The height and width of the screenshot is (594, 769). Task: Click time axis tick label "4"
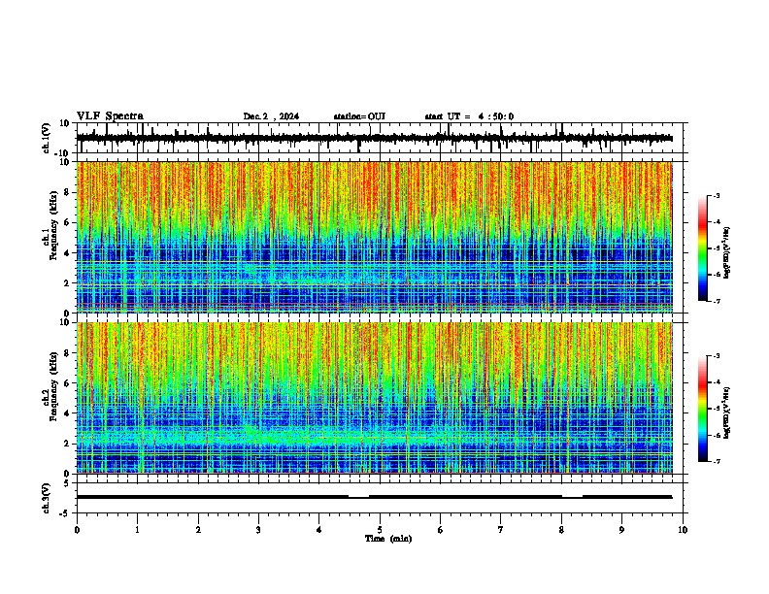[x=319, y=530]
